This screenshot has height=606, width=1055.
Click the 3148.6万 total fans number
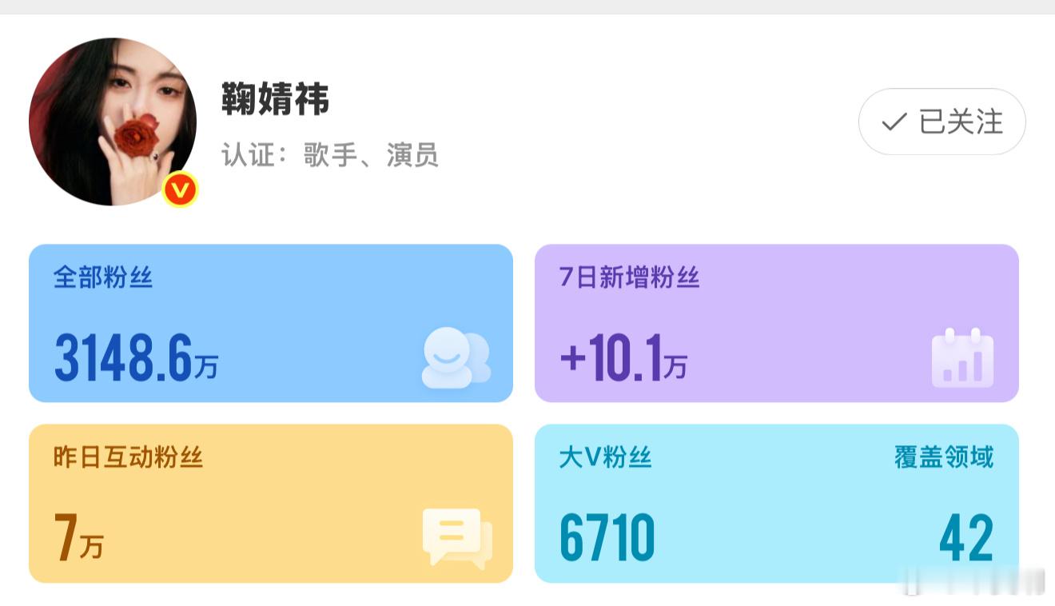point(136,357)
